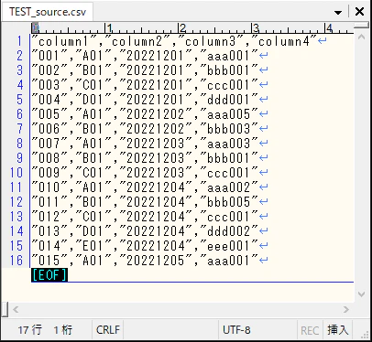Click the value "aaa002" on line 11

tap(229, 187)
